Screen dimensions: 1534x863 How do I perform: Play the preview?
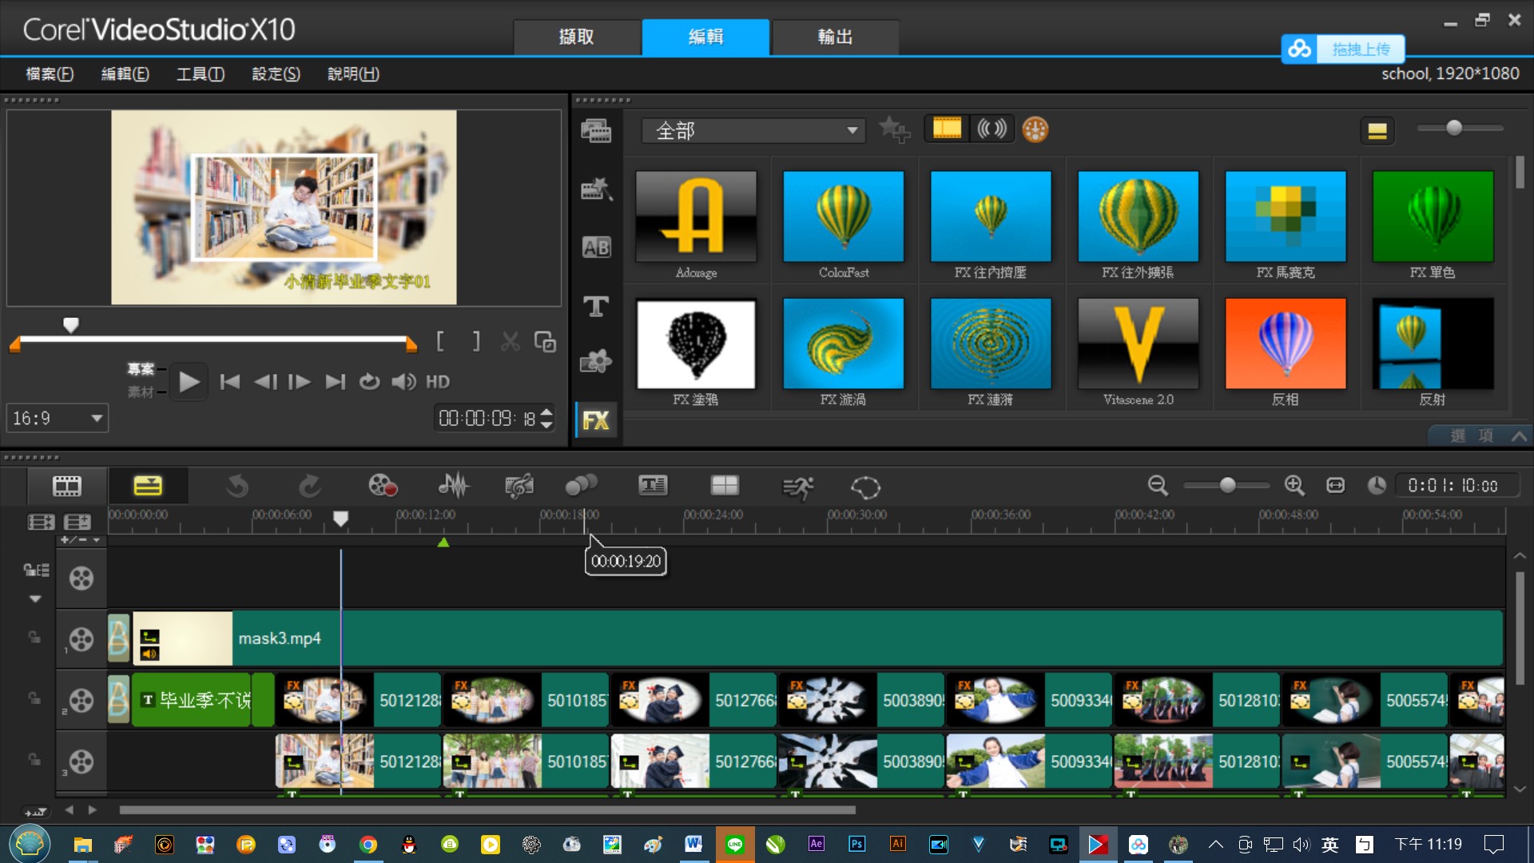[x=189, y=382]
